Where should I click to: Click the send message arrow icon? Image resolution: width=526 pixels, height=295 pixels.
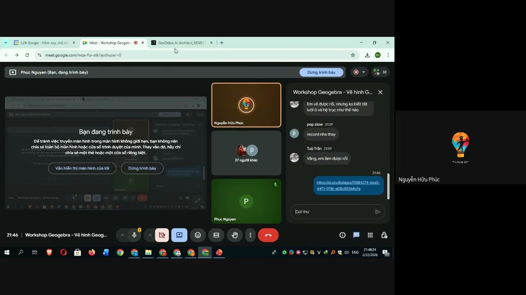(378, 212)
